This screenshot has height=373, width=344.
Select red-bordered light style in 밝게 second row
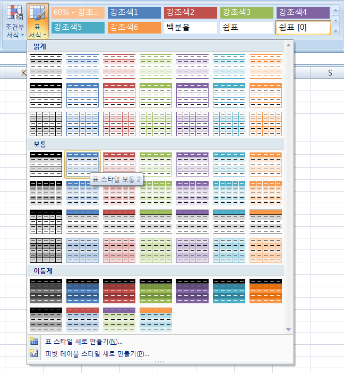pyautogui.click(x=119, y=95)
